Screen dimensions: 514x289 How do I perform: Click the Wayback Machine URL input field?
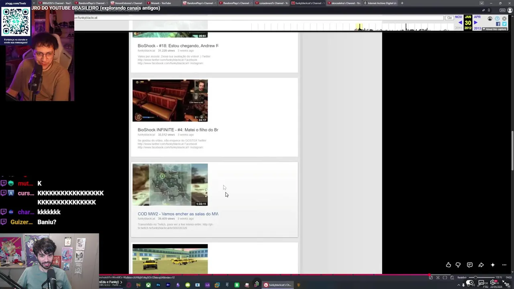[x=259, y=18]
